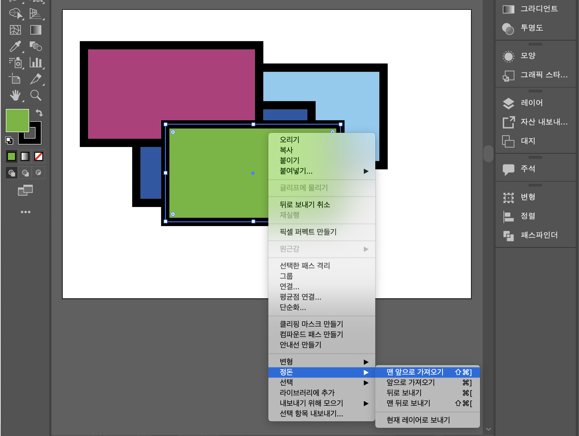
Task: Enable Draw Behind mode
Action: click(x=25, y=173)
